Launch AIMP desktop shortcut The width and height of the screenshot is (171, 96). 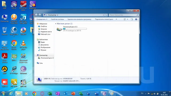5,70
